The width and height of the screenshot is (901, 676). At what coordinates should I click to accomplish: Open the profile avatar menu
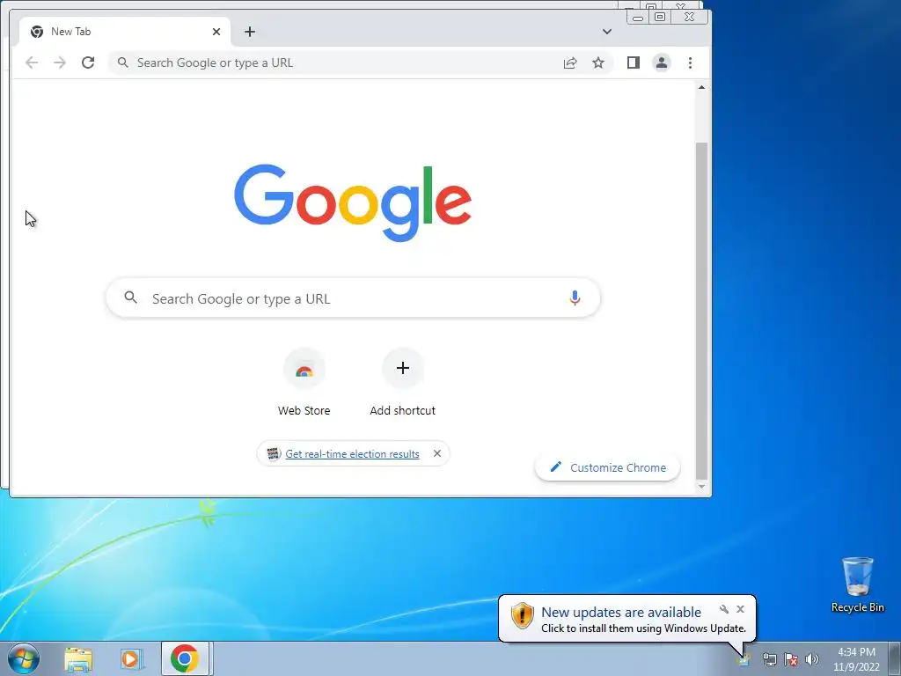pyautogui.click(x=662, y=62)
